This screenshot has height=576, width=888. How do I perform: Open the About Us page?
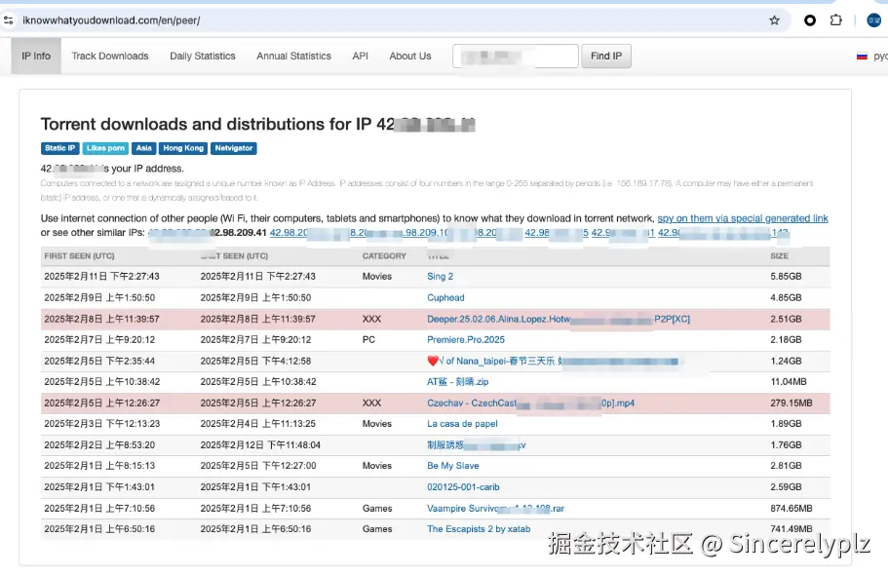tap(410, 57)
